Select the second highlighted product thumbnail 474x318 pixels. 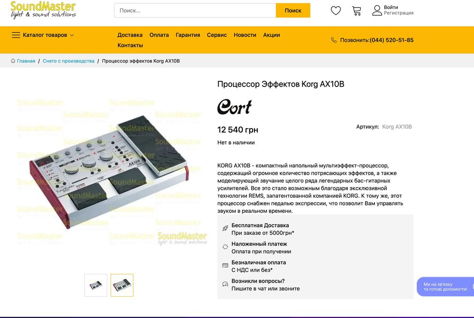[x=122, y=285]
